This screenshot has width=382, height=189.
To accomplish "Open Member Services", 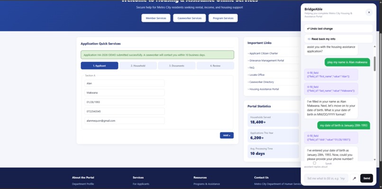I will (156, 18).
